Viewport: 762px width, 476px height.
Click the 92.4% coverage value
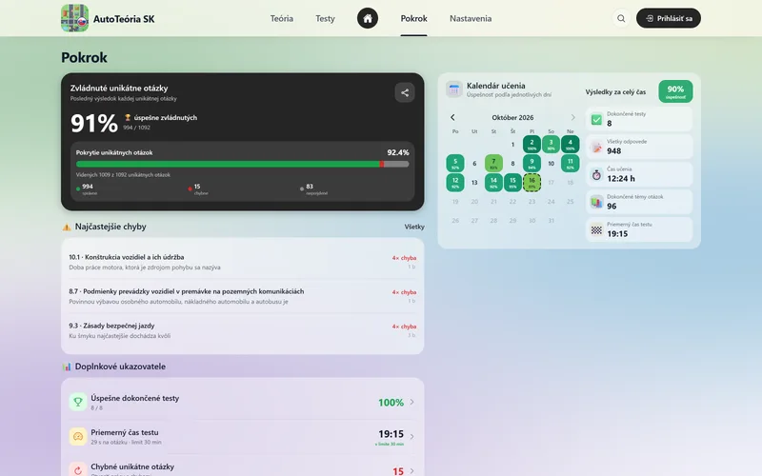click(398, 152)
